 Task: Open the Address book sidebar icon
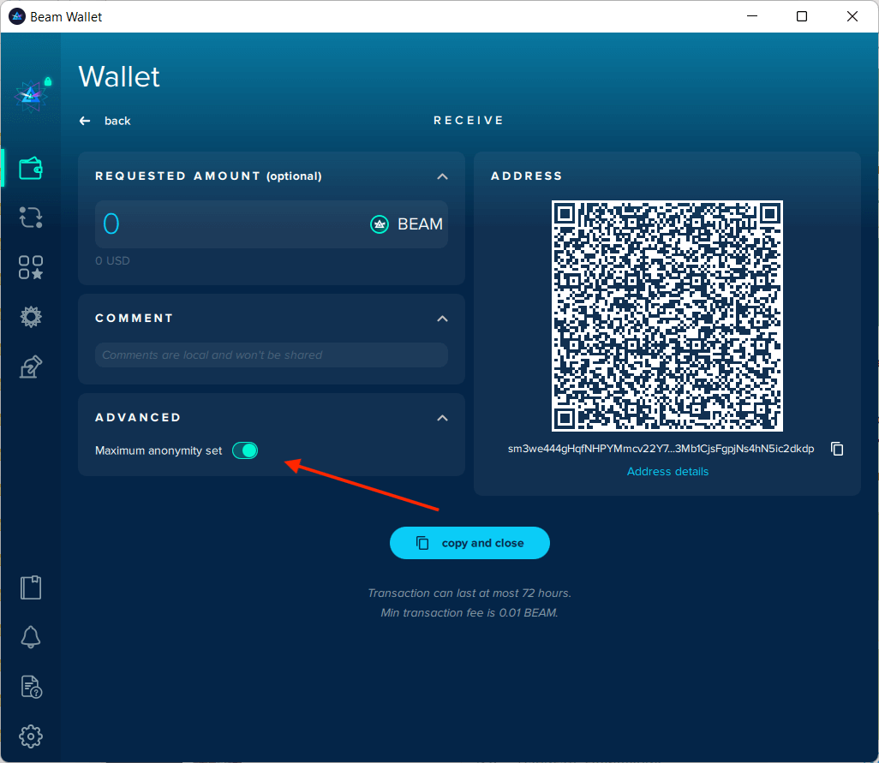(x=31, y=587)
